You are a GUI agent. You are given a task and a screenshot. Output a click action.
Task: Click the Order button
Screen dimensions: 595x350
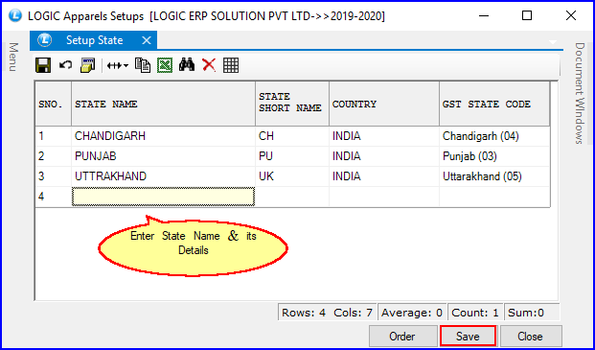pyautogui.click(x=402, y=337)
